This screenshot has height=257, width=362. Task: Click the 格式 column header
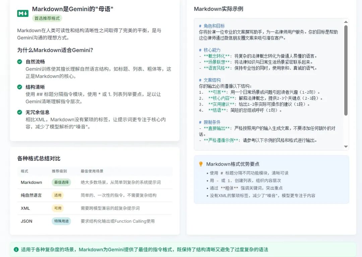24,171
